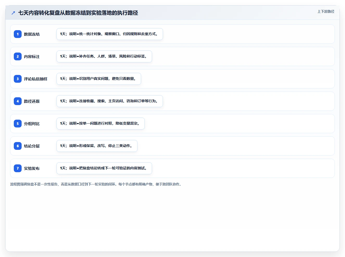
Task: Click the note about 补齐任务、人群、场景
Action: coord(104,56)
